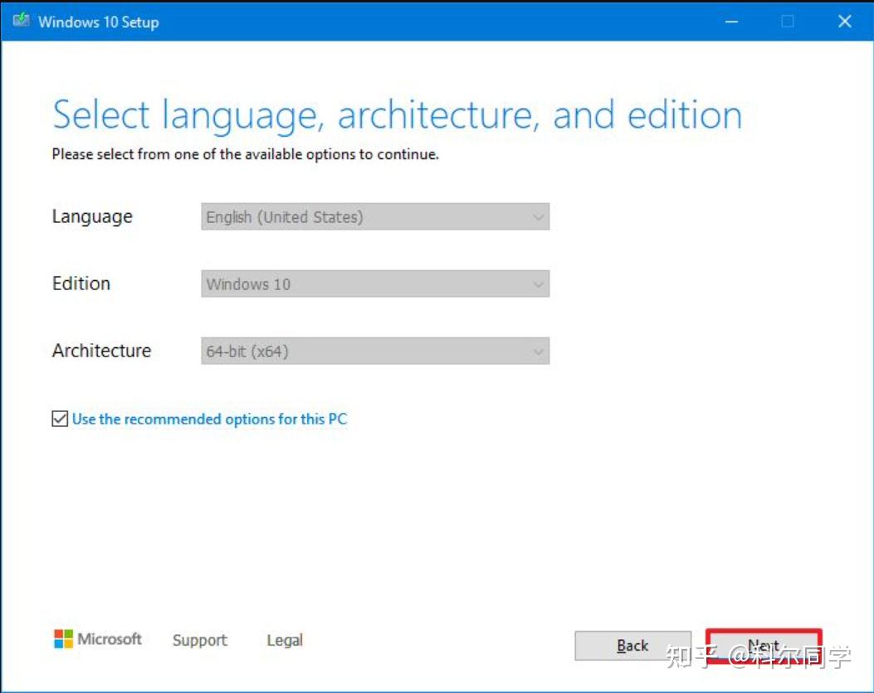This screenshot has width=874, height=693.
Task: Expand the Language dropdown arrow
Action: click(538, 216)
